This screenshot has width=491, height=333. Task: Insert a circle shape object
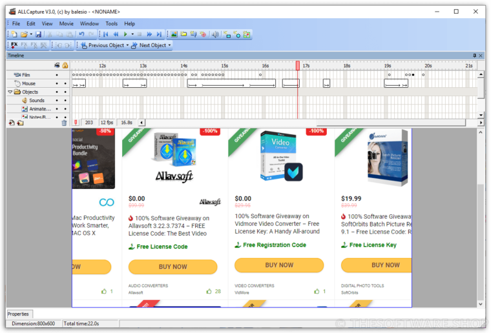coord(237,34)
